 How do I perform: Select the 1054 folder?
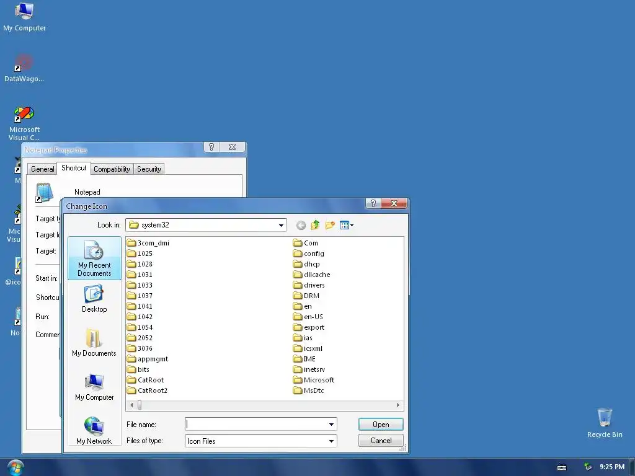point(140,327)
